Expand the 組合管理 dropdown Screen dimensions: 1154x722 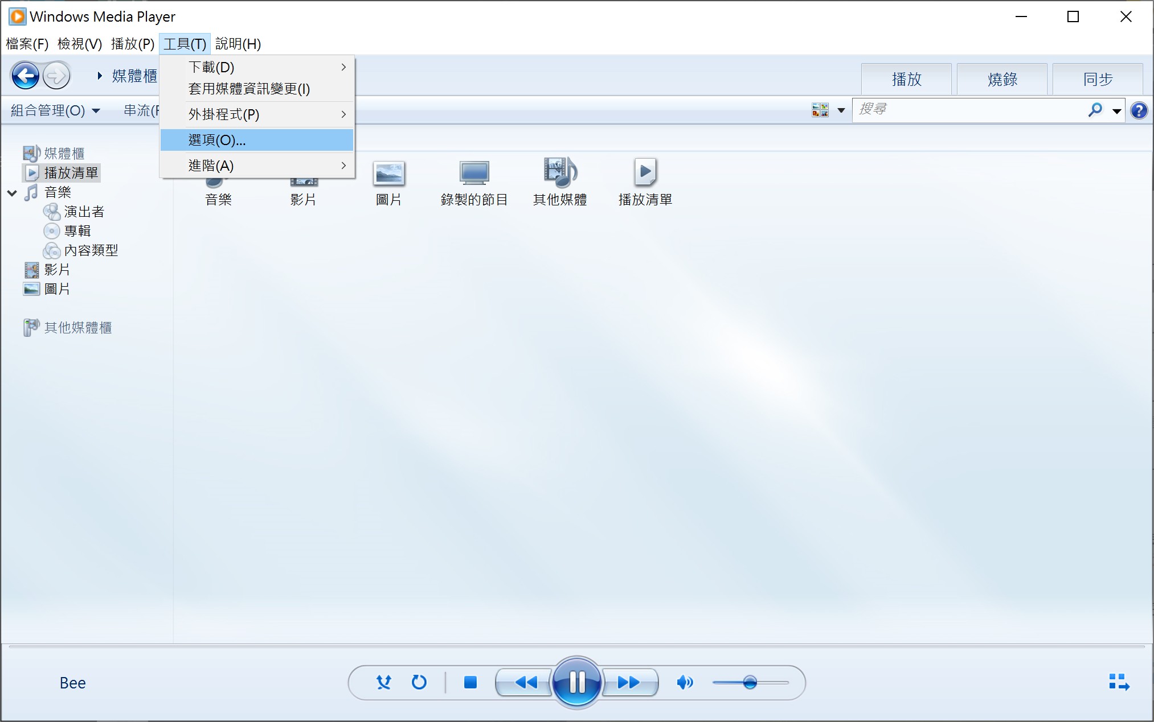55,110
